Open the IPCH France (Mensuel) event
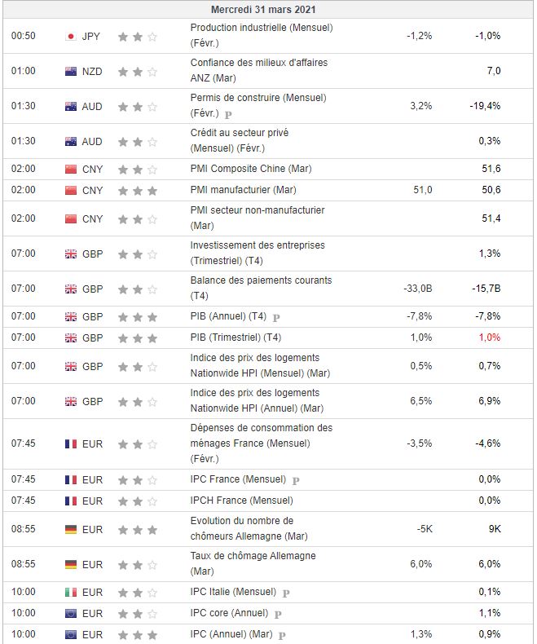 click(241, 501)
